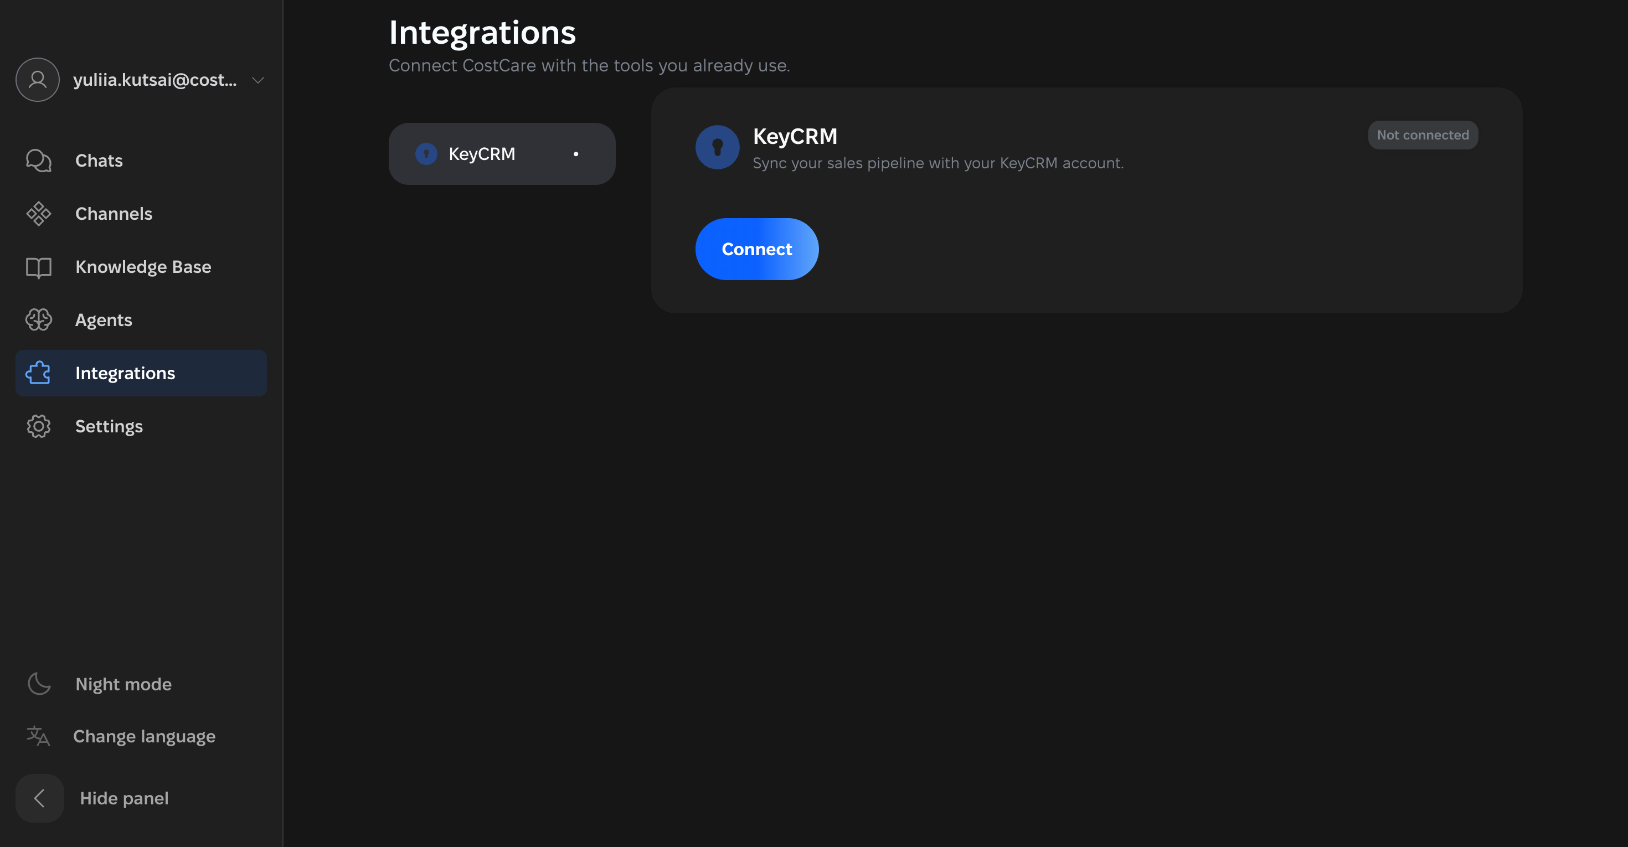Click the Hide panel label
The width and height of the screenshot is (1628, 847).
(124, 798)
